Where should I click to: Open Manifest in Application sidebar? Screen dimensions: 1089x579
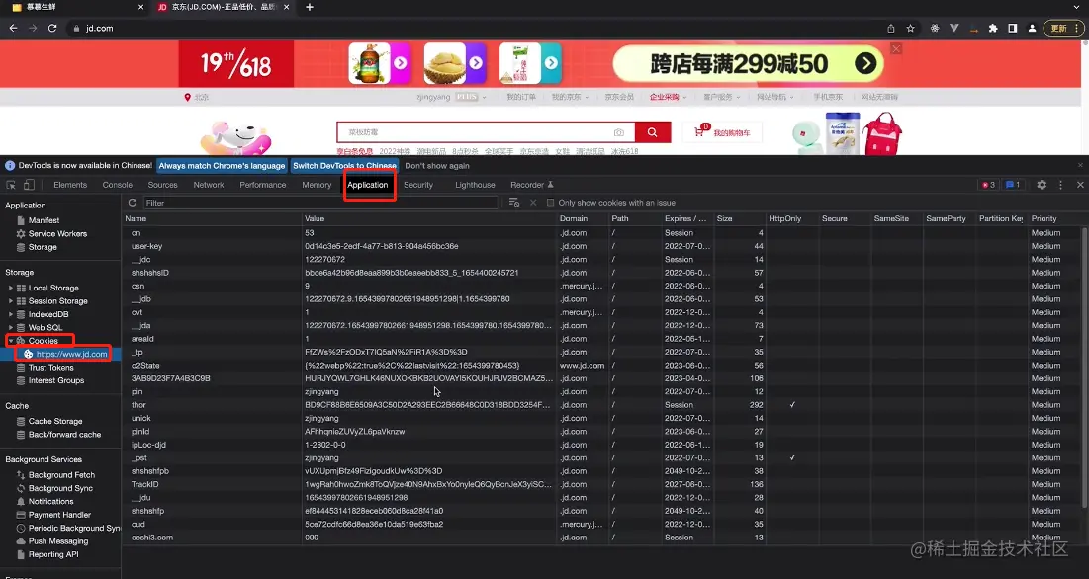tap(44, 220)
